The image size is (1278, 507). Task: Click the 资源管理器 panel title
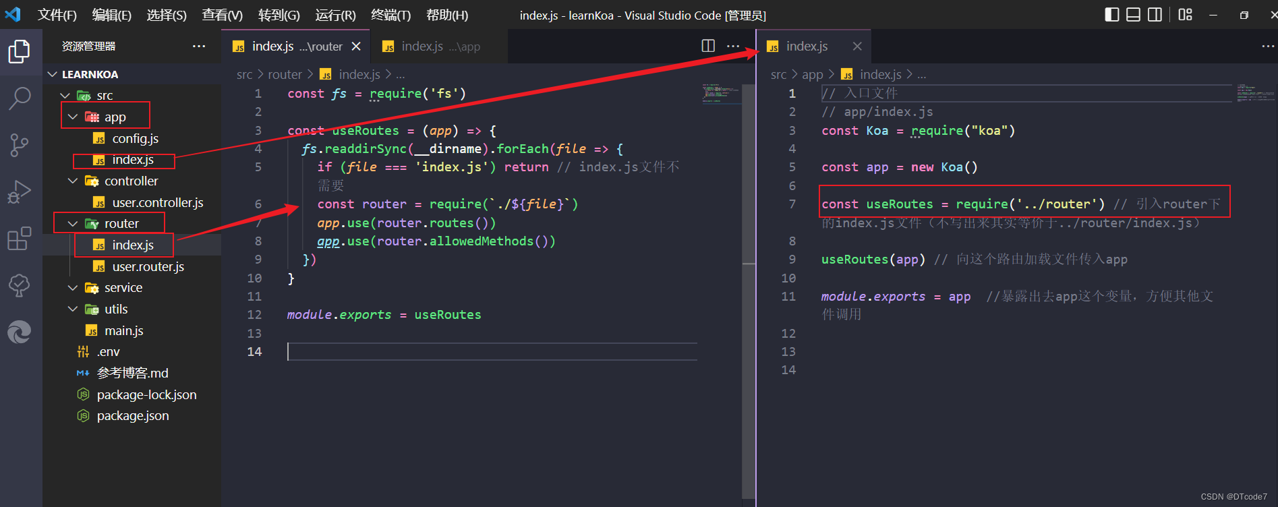[x=88, y=46]
